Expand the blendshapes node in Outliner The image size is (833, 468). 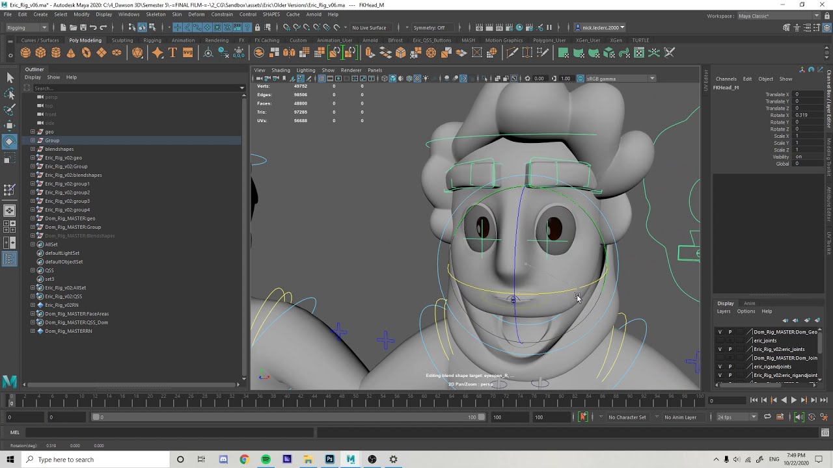[x=33, y=149]
